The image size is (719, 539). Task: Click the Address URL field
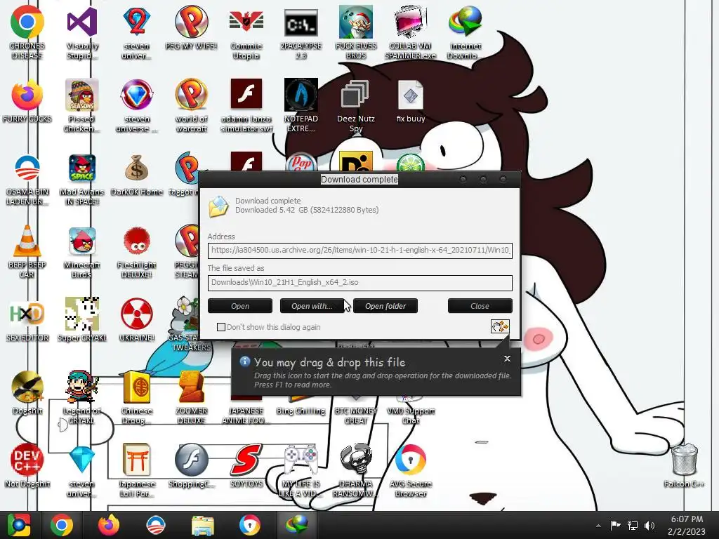[x=360, y=251]
